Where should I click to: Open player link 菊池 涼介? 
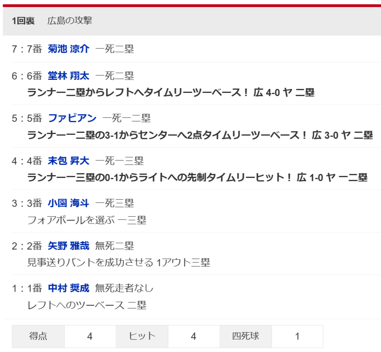(68, 49)
